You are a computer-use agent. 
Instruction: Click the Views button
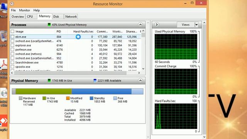(x=186, y=25)
